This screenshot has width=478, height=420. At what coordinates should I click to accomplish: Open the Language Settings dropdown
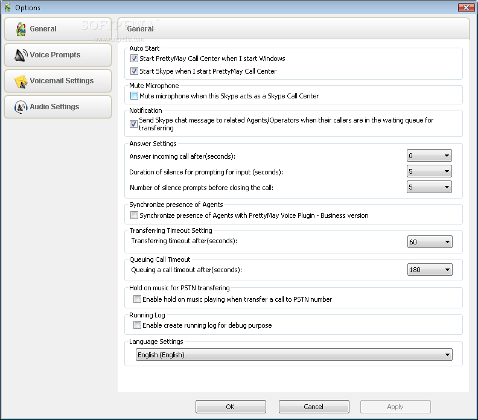tap(294, 355)
